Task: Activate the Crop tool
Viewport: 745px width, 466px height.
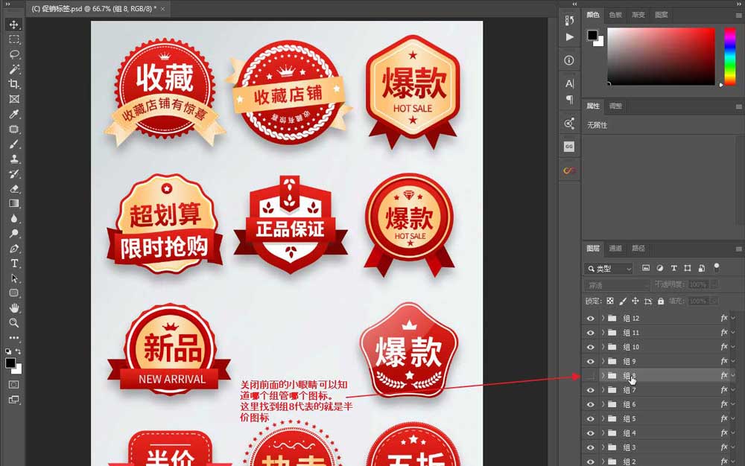Action: coord(13,83)
